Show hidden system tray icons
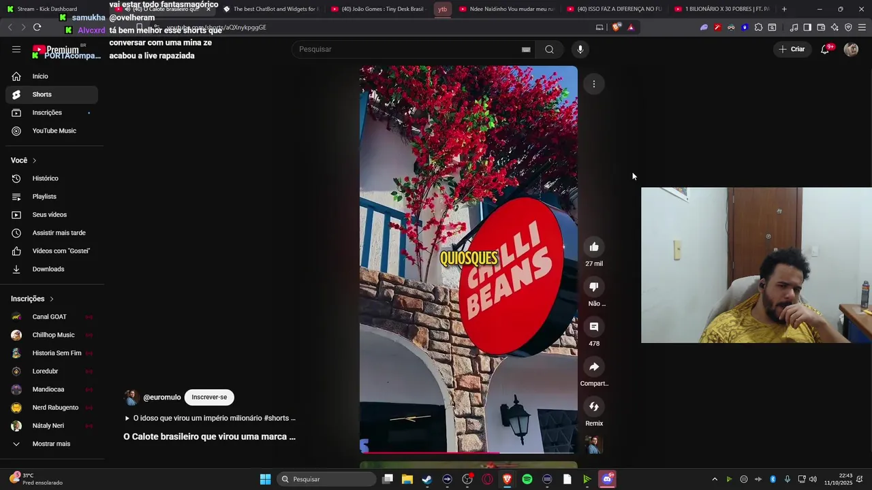The image size is (872, 490). 715,479
